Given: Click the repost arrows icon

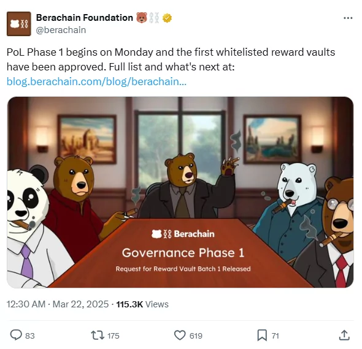Looking at the screenshot, I should [x=98, y=336].
